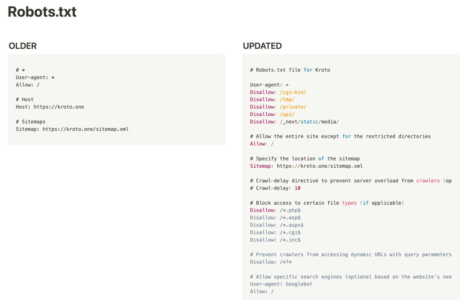Click the 'Disallow: /tmp/' line
Screen dimensions: 467x300
[x=272, y=99]
